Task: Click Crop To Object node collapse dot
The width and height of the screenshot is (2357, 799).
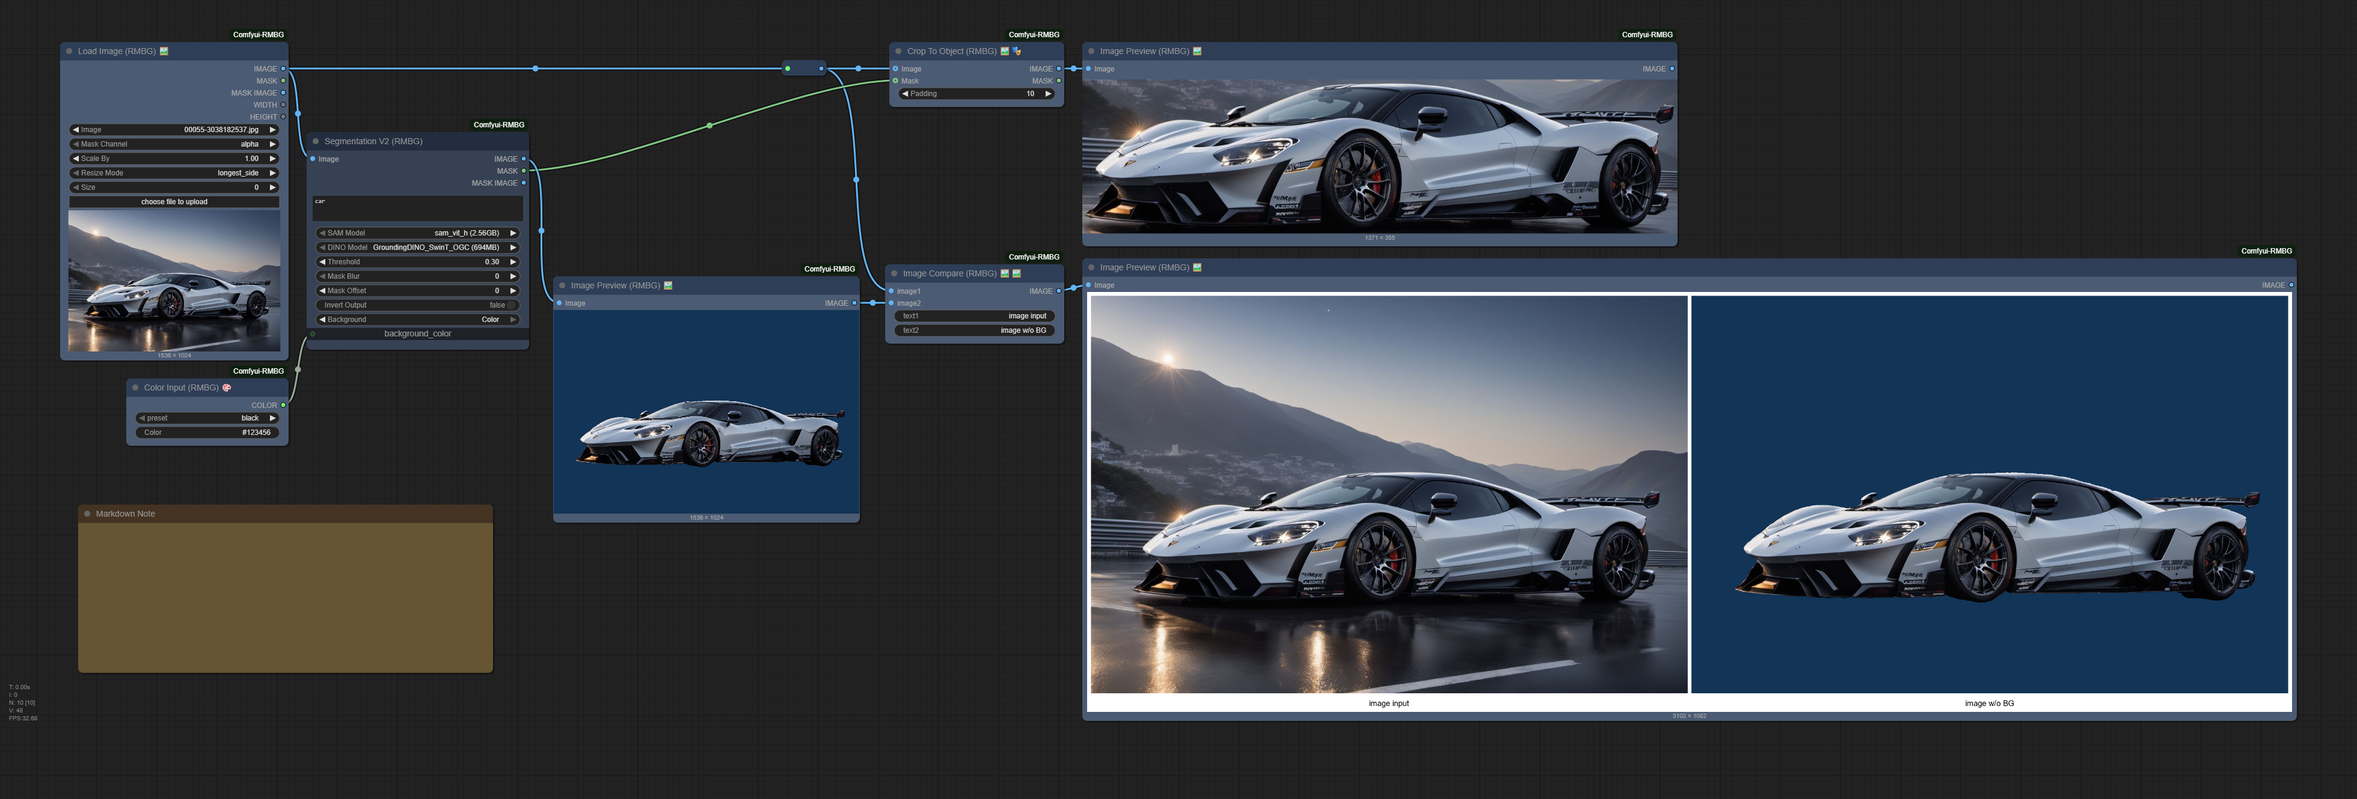Action: coord(898,51)
